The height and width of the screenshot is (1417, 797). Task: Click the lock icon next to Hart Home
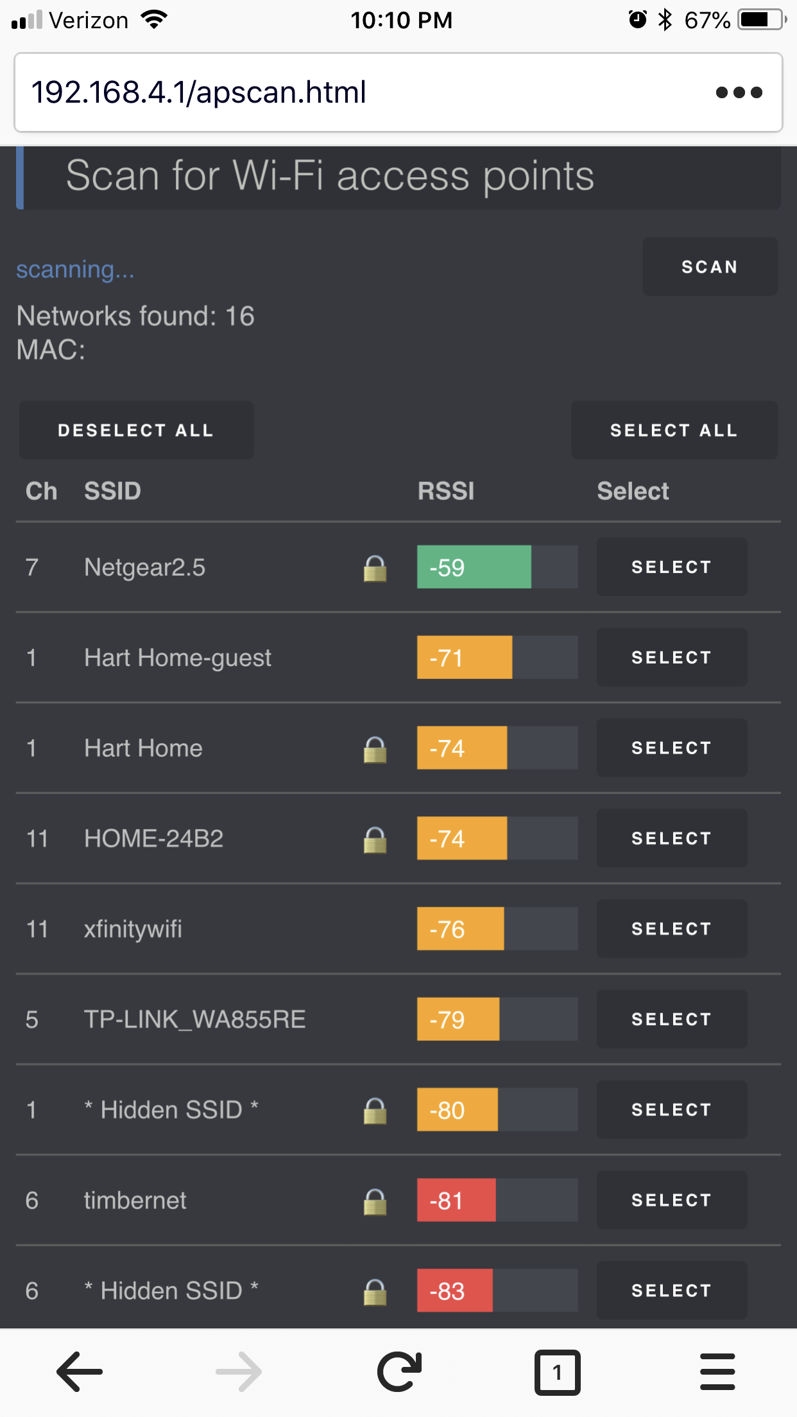(375, 748)
